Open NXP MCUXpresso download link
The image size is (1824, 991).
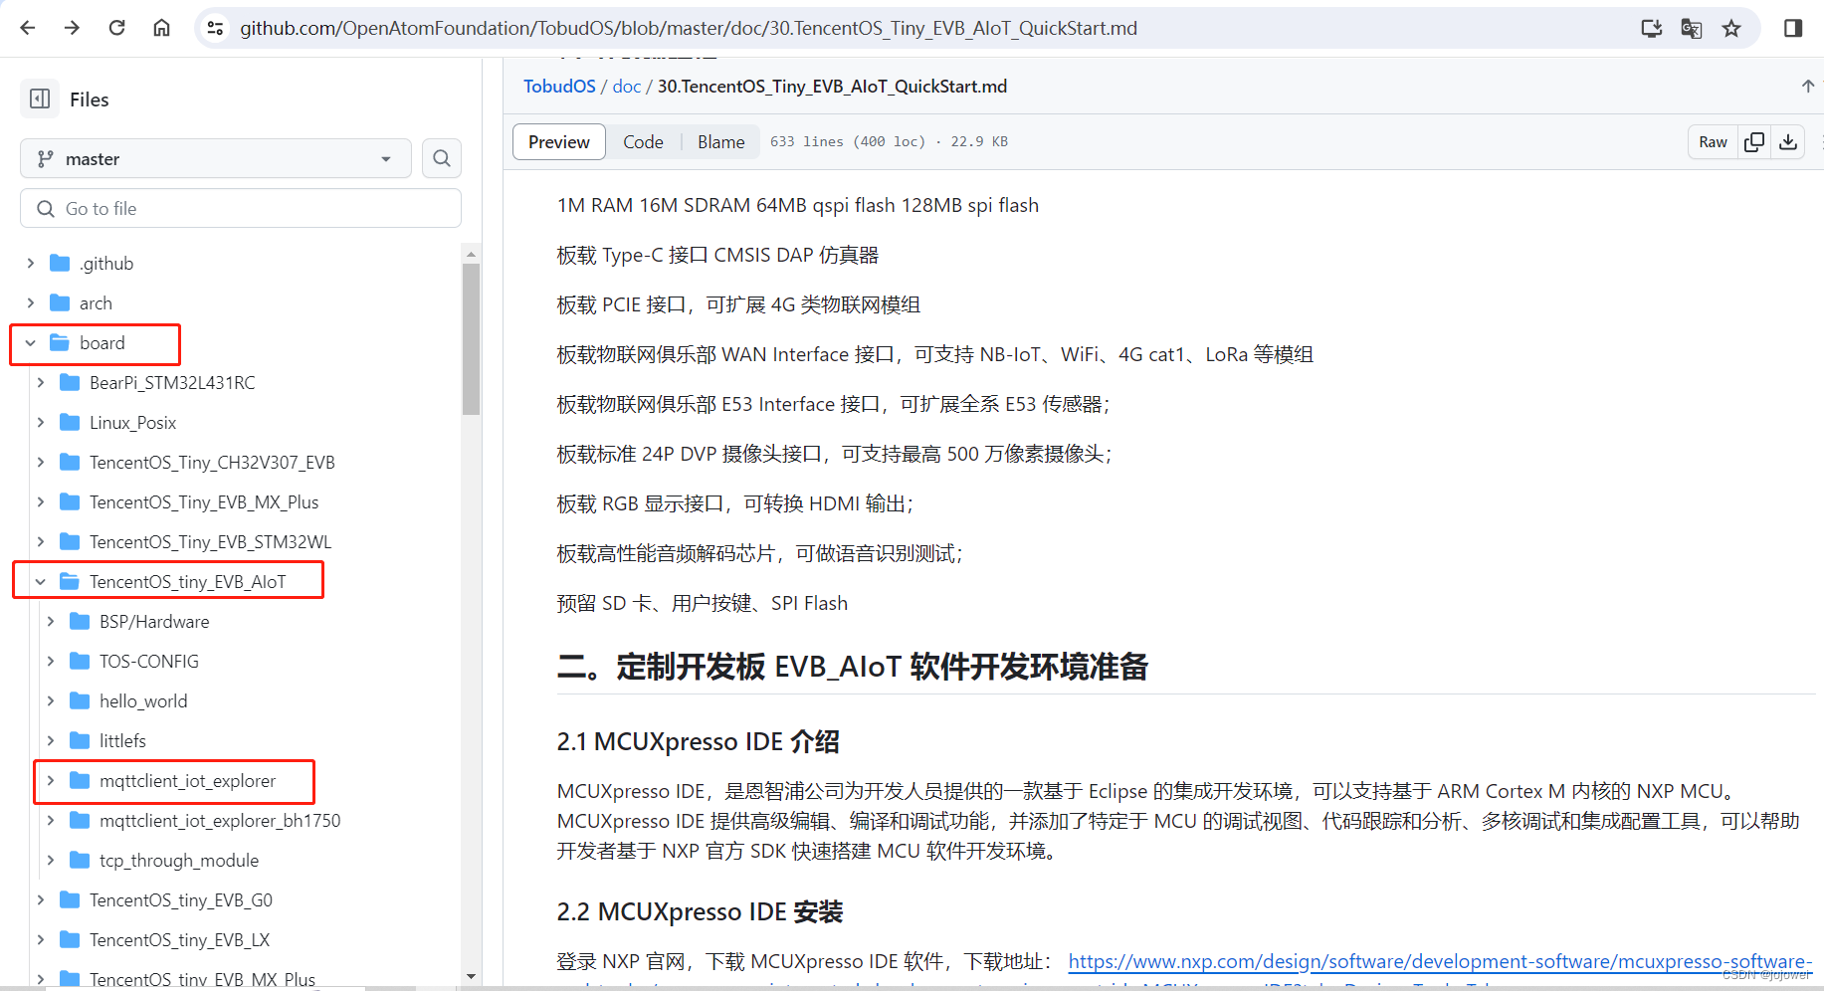tap(1440, 961)
